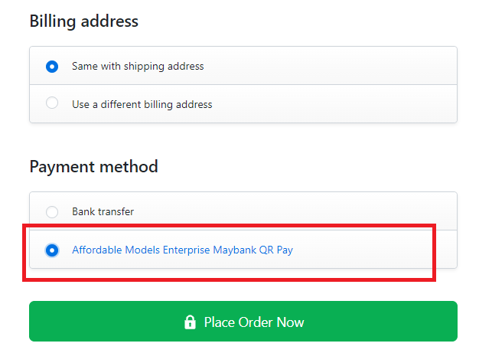This screenshot has height=353, width=479.
Task: Select the Maybank QR Pay radio button
Action: pos(52,250)
